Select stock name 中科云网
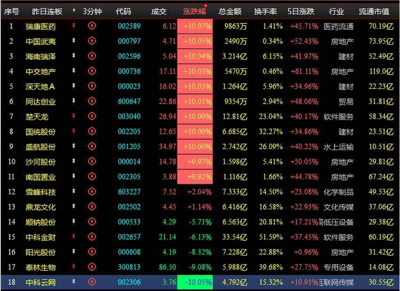 pos(40,283)
